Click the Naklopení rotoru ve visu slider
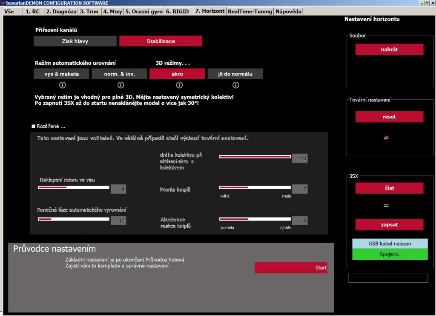The height and width of the screenshot is (316, 436). pos(73,187)
